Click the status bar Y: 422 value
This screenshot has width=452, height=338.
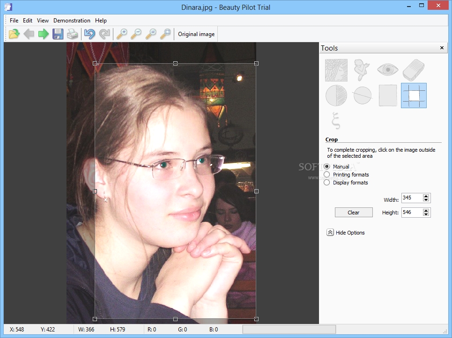(x=48, y=330)
